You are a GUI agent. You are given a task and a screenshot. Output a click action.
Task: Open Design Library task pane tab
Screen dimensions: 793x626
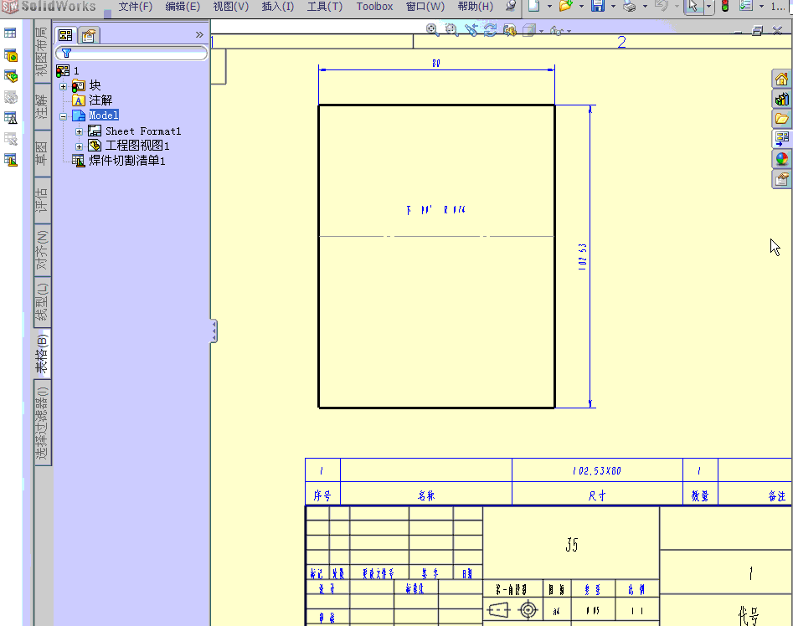coord(782,99)
